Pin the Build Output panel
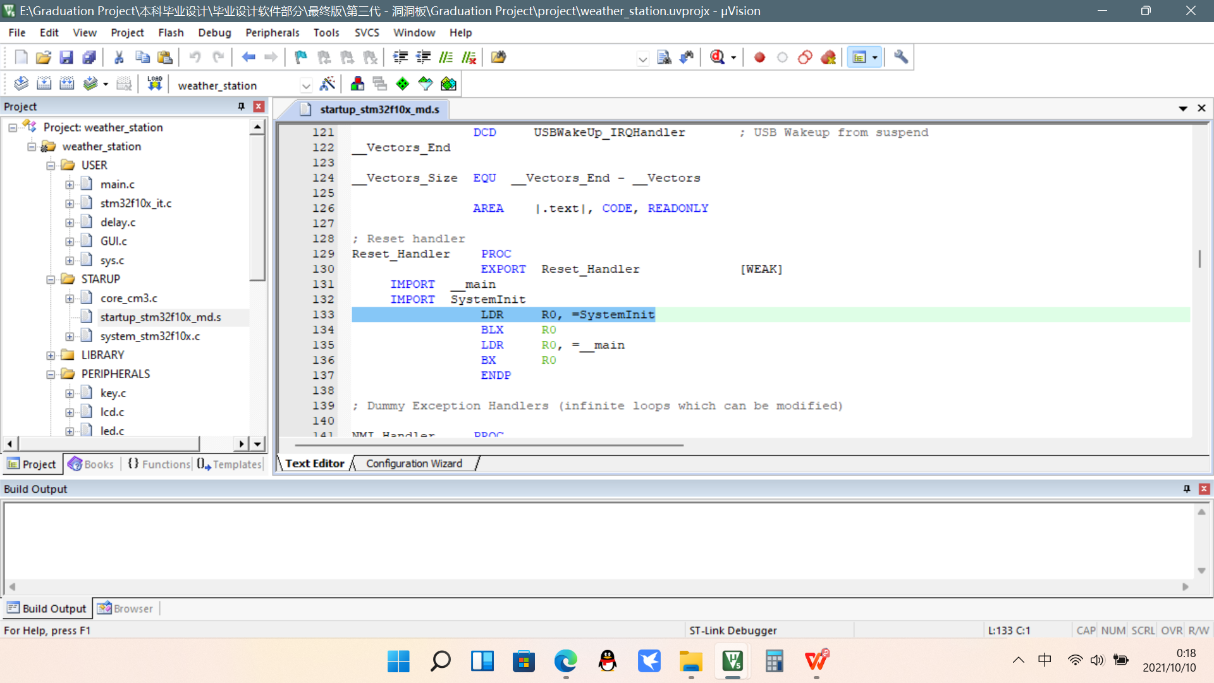The image size is (1214, 683). coord(1186,489)
